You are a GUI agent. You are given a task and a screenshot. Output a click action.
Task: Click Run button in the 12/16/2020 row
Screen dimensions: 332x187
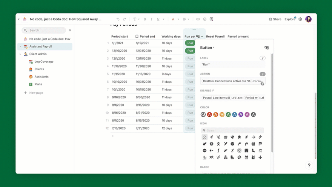click(x=190, y=51)
